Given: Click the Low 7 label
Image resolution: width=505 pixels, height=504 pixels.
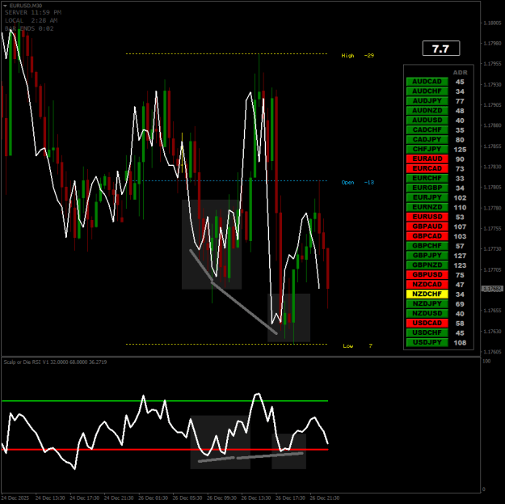Looking at the screenshot, I should click(x=357, y=346).
